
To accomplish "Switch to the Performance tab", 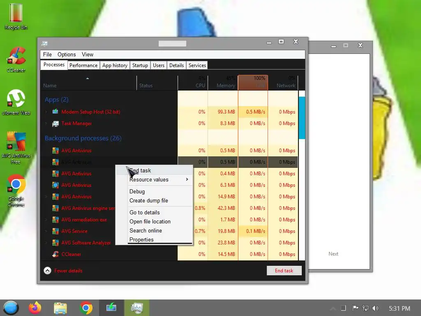I will (83, 65).
